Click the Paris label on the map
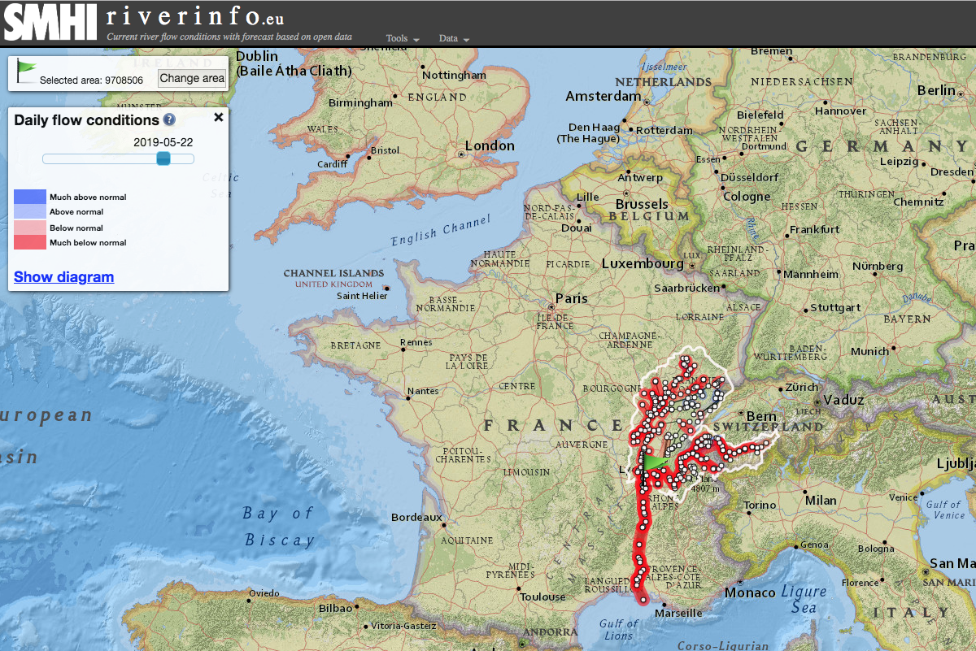Image resolution: width=976 pixels, height=651 pixels. 571,298
